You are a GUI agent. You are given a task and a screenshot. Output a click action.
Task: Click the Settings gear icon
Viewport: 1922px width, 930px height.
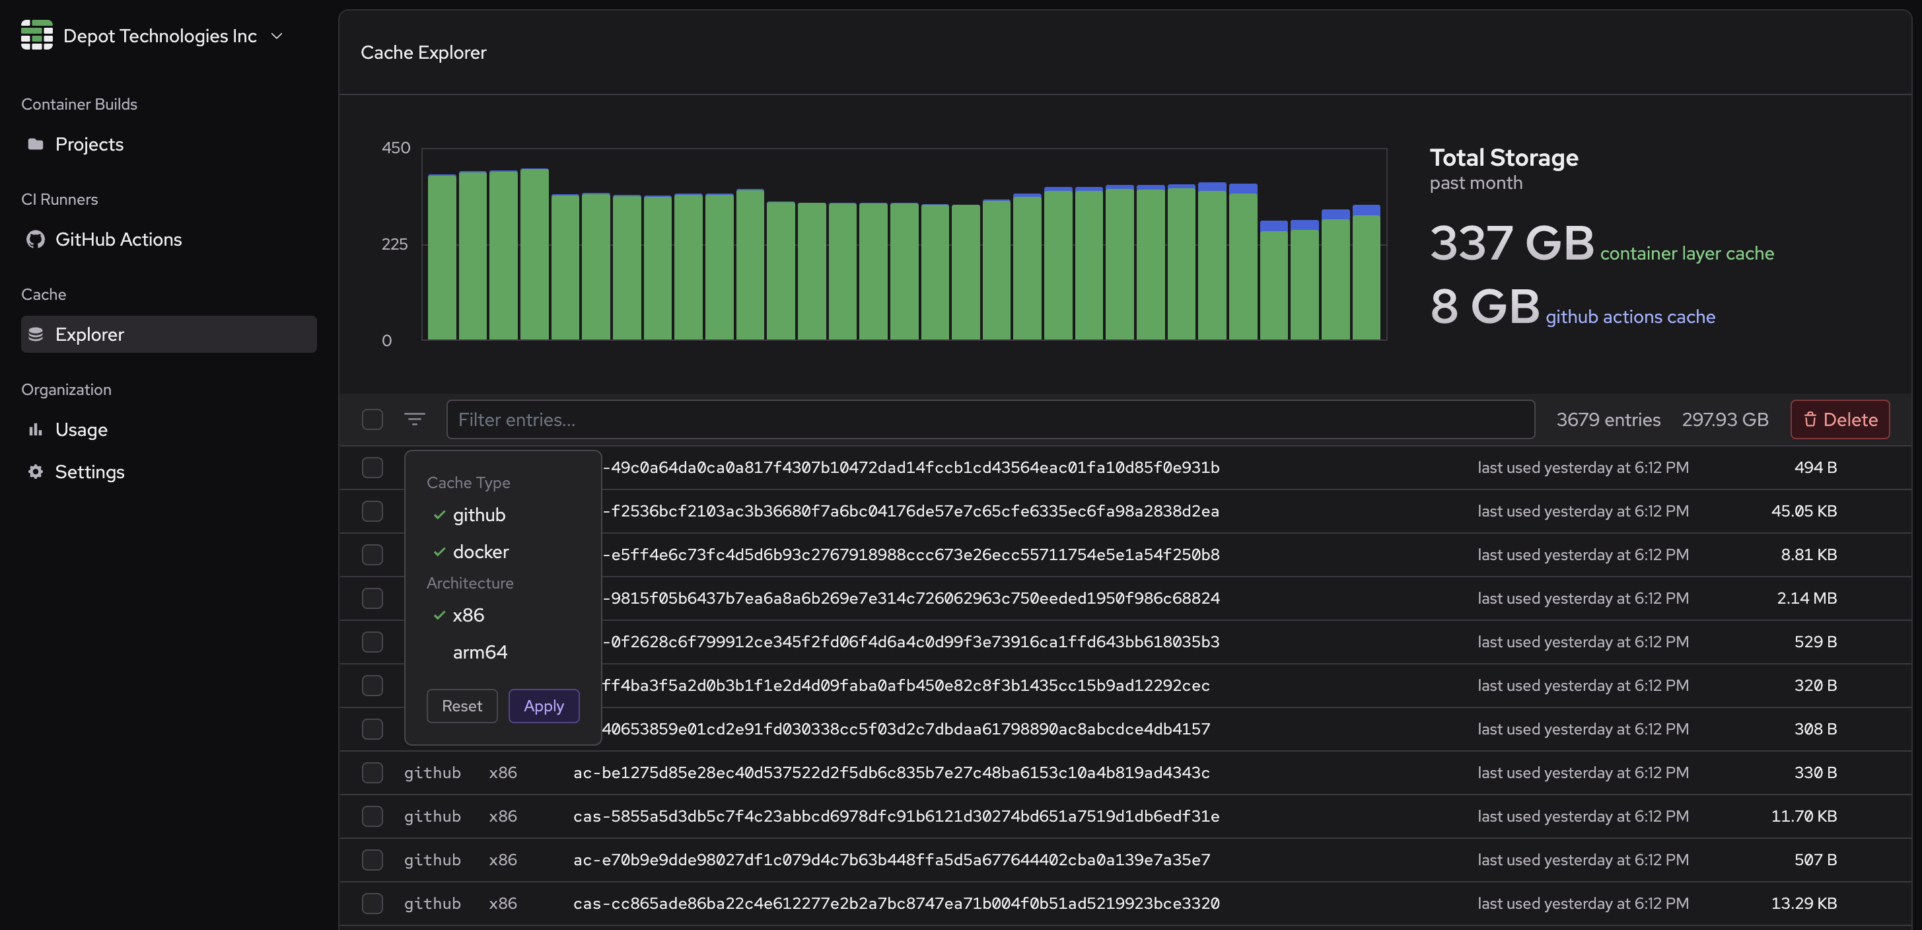coord(35,472)
